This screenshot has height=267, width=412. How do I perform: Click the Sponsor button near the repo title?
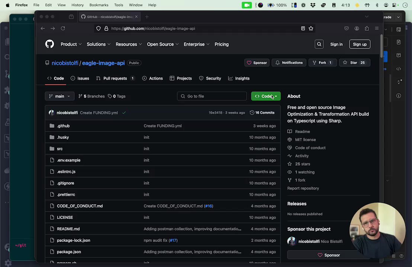tap(257, 63)
